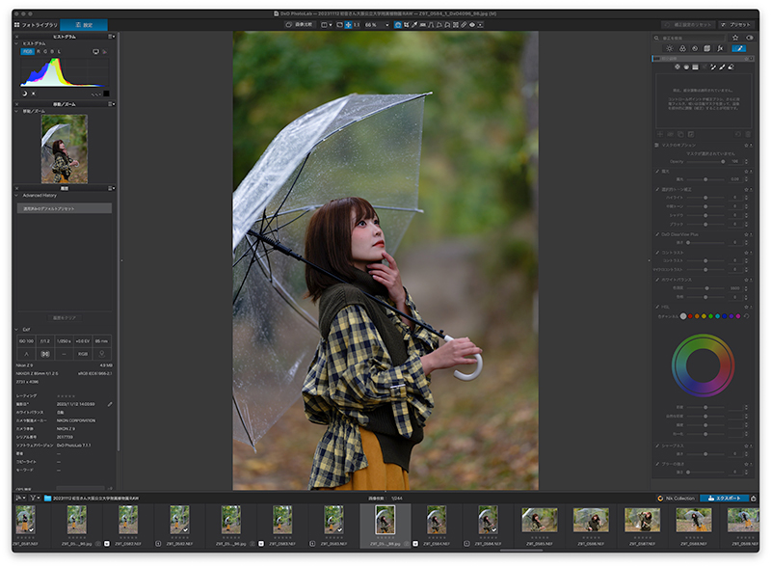
Task: Choose the Eraser local adjustment tool
Action: [x=731, y=67]
